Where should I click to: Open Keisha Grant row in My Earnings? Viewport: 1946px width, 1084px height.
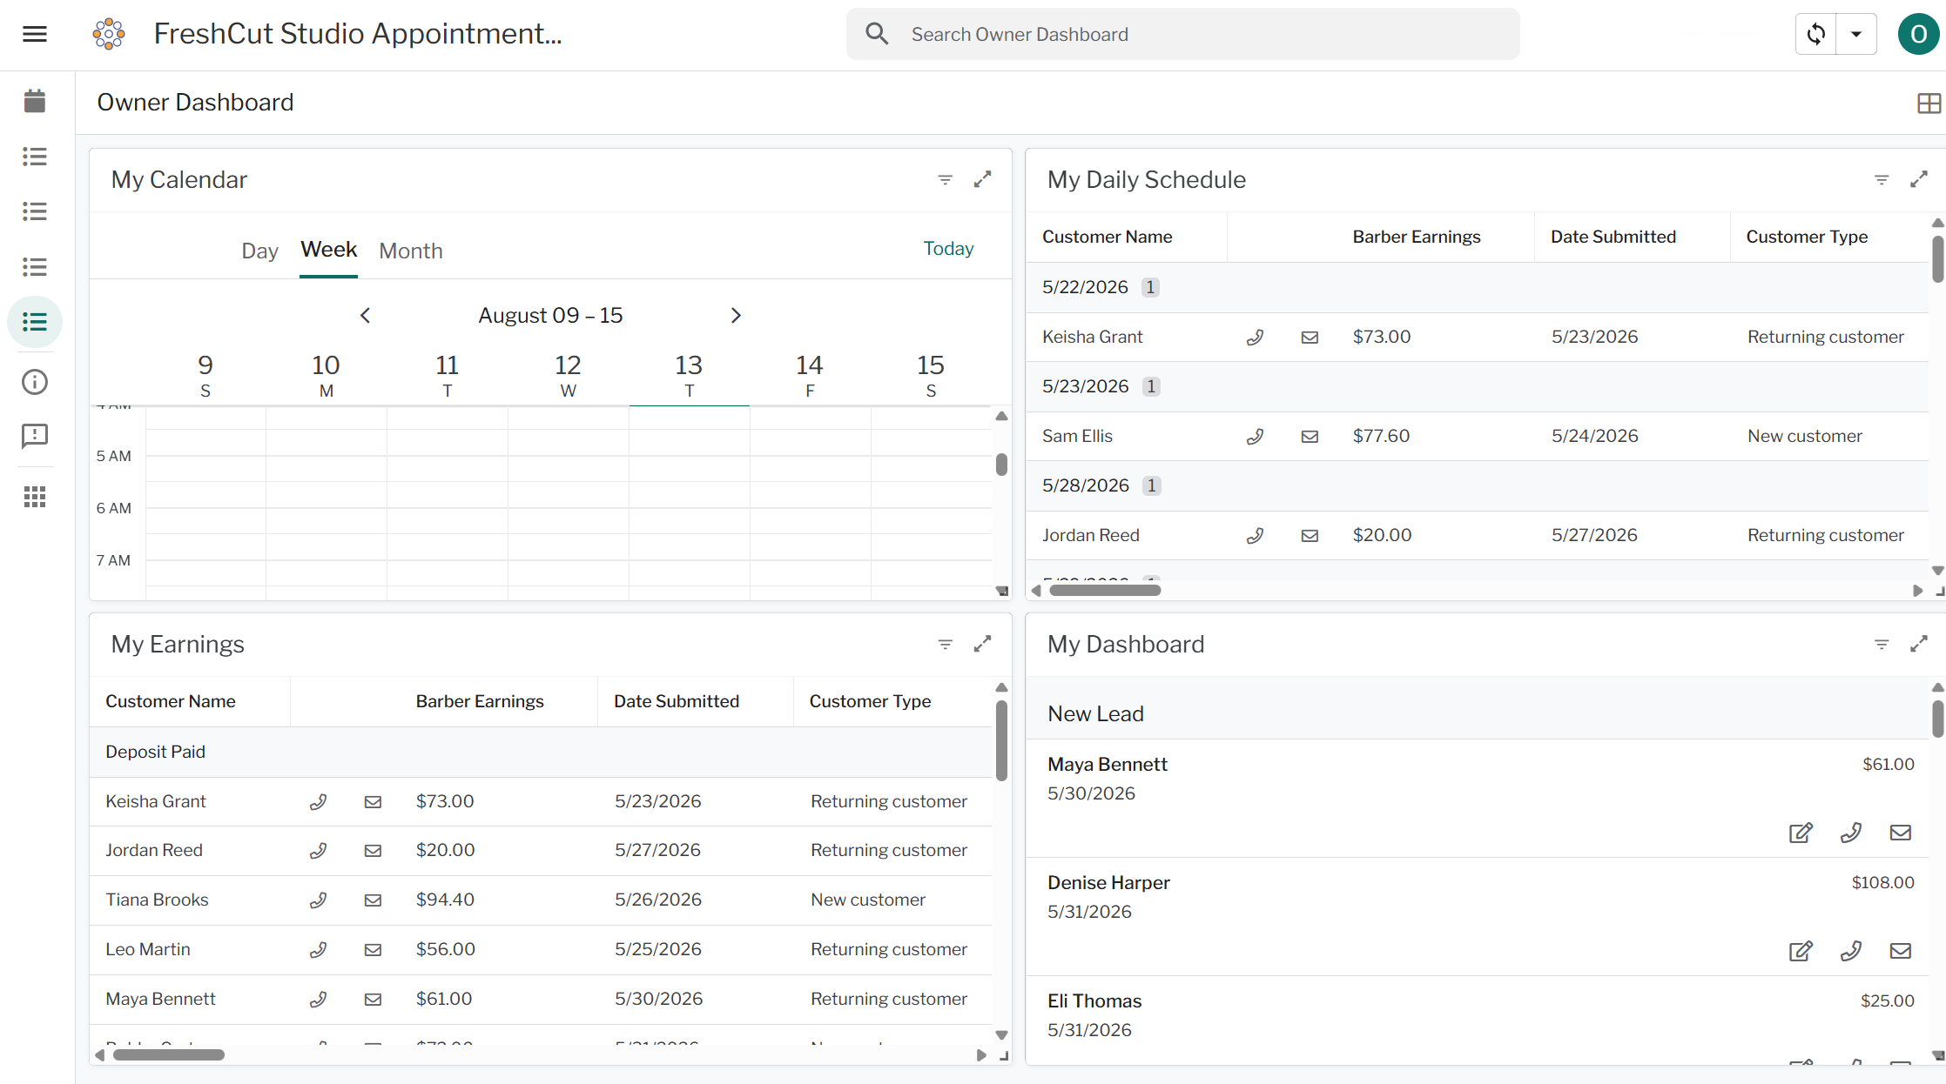click(x=541, y=801)
